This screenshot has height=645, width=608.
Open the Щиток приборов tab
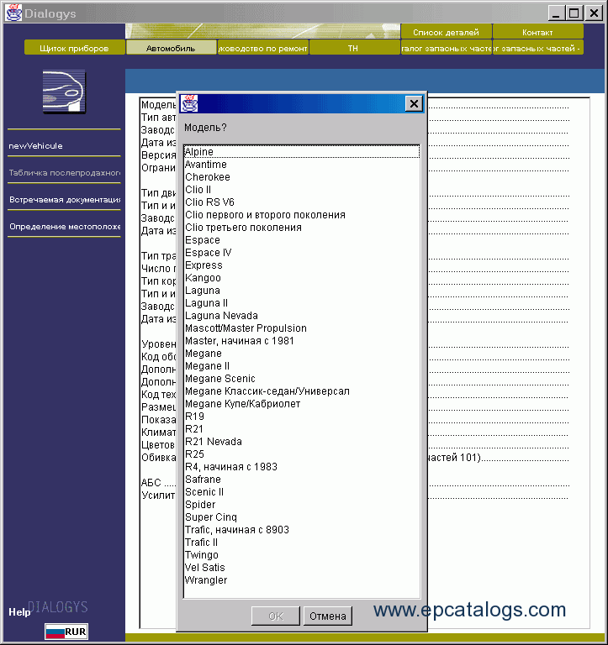(75, 48)
